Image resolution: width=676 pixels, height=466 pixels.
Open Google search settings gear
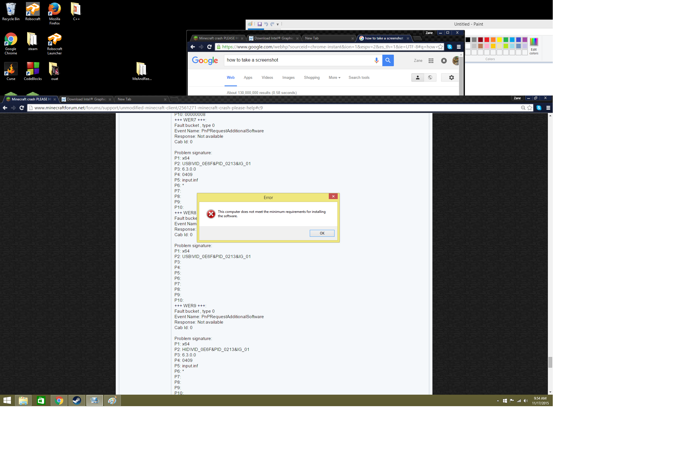point(451,78)
